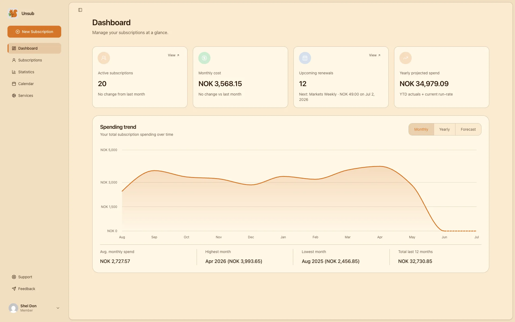Expand the Shel Don account chevron
The image size is (515, 322).
coord(58,308)
